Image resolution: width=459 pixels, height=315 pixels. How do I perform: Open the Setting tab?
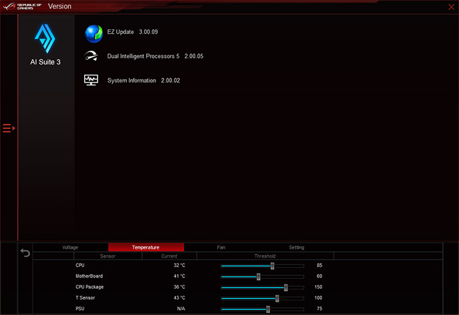tap(296, 247)
